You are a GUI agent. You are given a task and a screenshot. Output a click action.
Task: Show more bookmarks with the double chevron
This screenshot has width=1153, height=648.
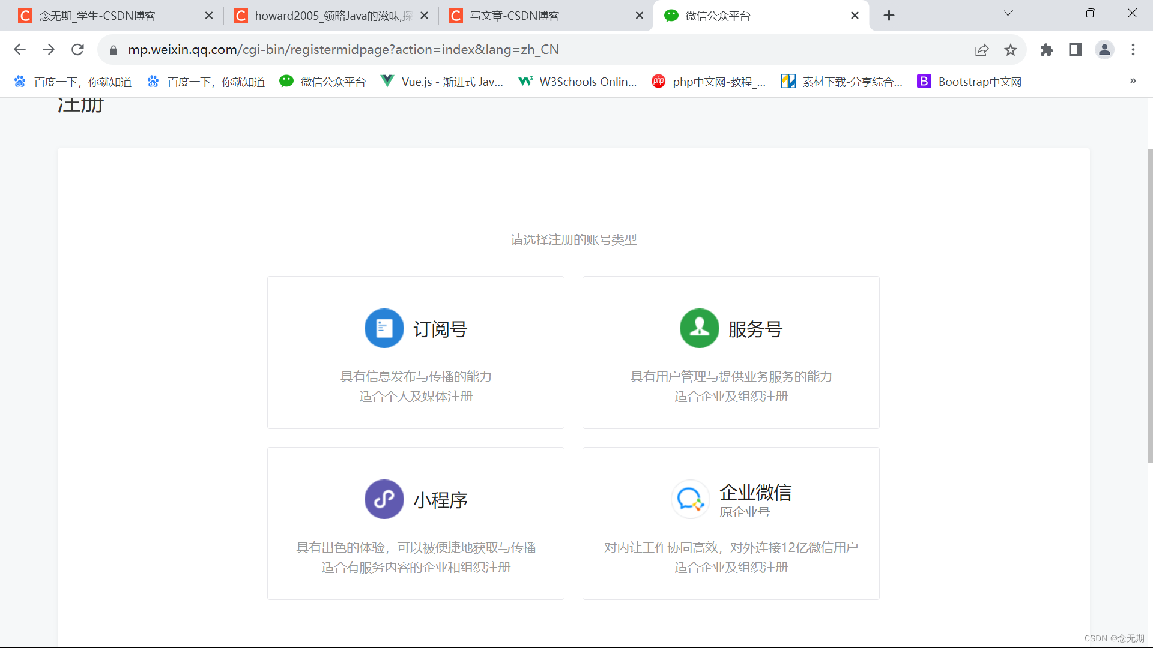click(x=1133, y=81)
